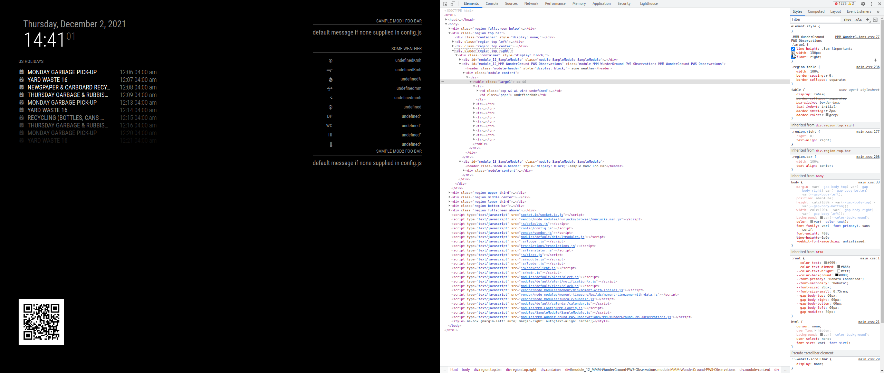Click the Filter input in Styles pane
Image resolution: width=884 pixels, height=373 pixels.
(815, 20)
